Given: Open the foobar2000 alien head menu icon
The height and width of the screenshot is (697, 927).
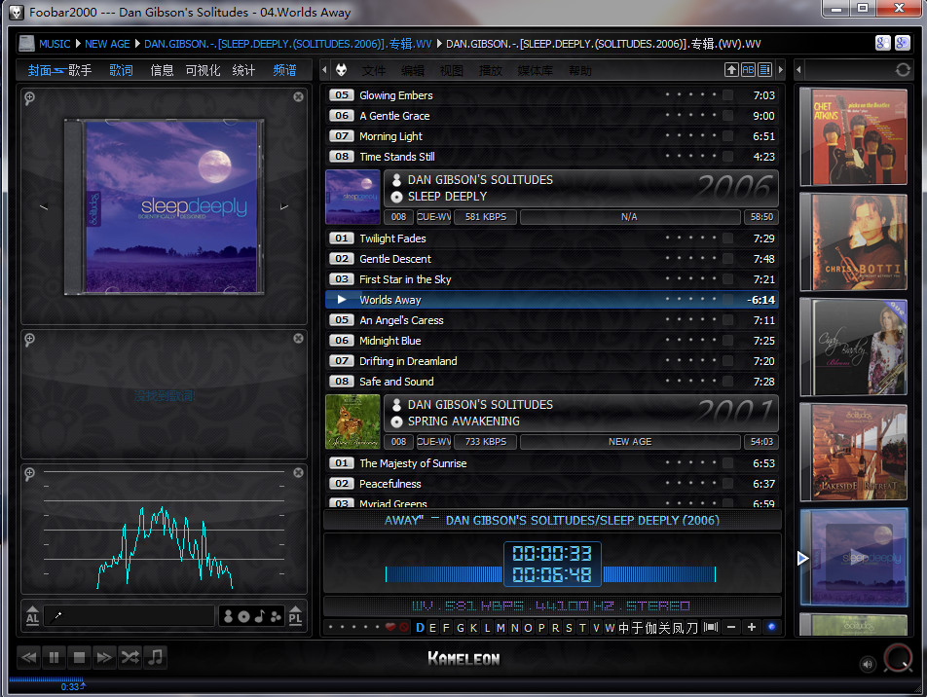Looking at the screenshot, I should (341, 70).
